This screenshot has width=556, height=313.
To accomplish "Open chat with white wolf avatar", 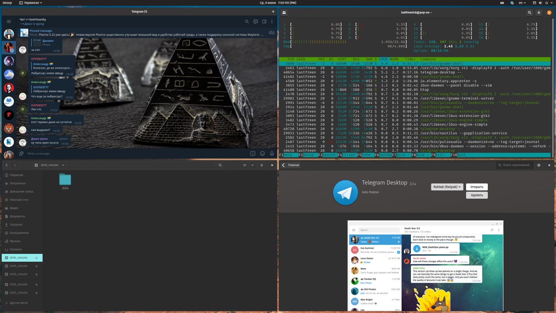I will pyautogui.click(x=9, y=74).
